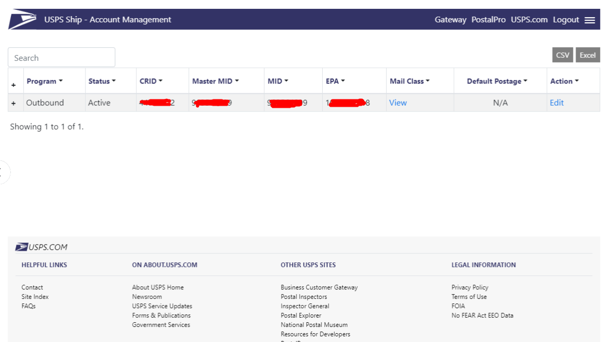Open PostalPro header link

(488, 19)
